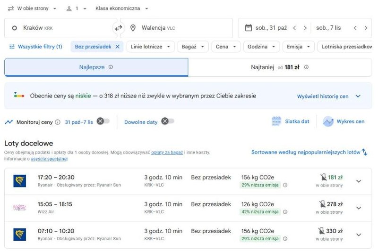The image size is (378, 251).
Task: Click the sort arrows icon
Action: pos(365,152)
